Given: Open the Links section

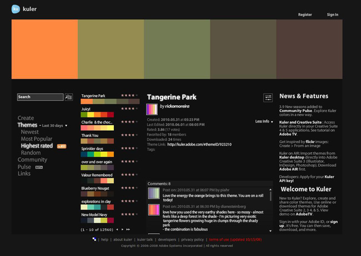Looking at the screenshot, I should pos(24,173).
